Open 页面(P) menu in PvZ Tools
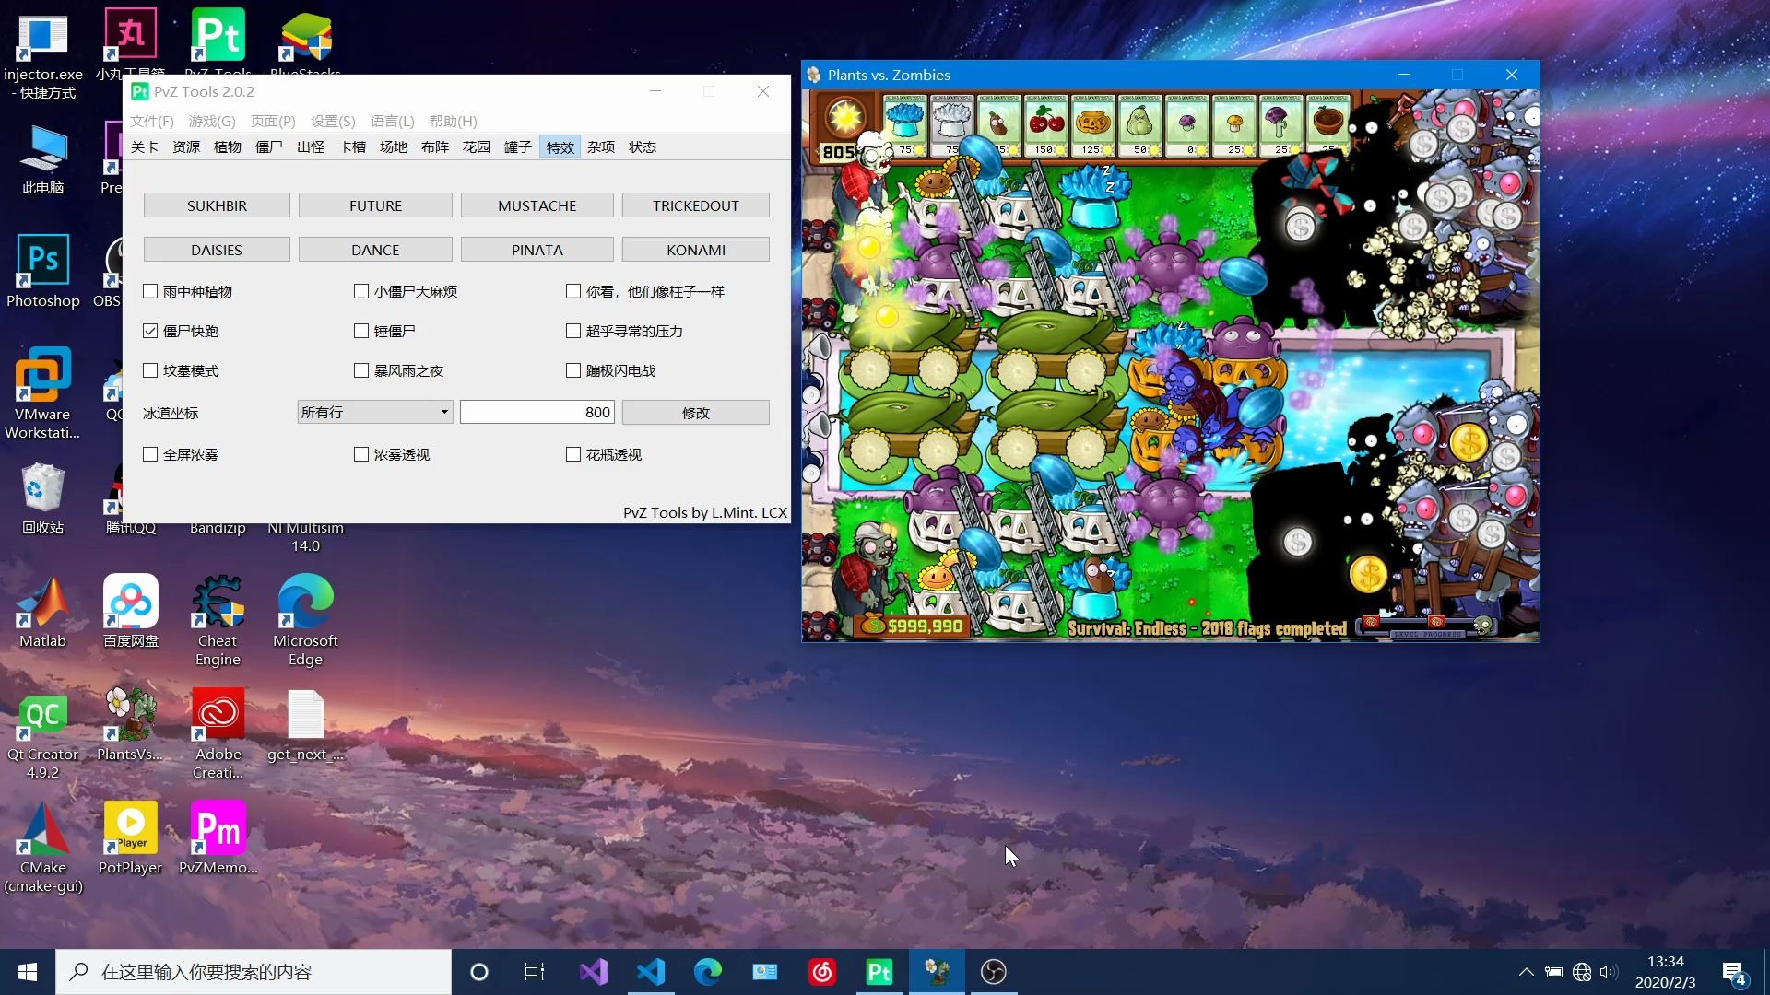1770x995 pixels. click(x=273, y=121)
